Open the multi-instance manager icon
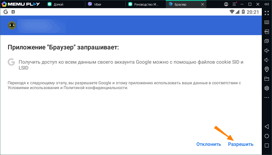272x155 pixels. tap(267, 41)
